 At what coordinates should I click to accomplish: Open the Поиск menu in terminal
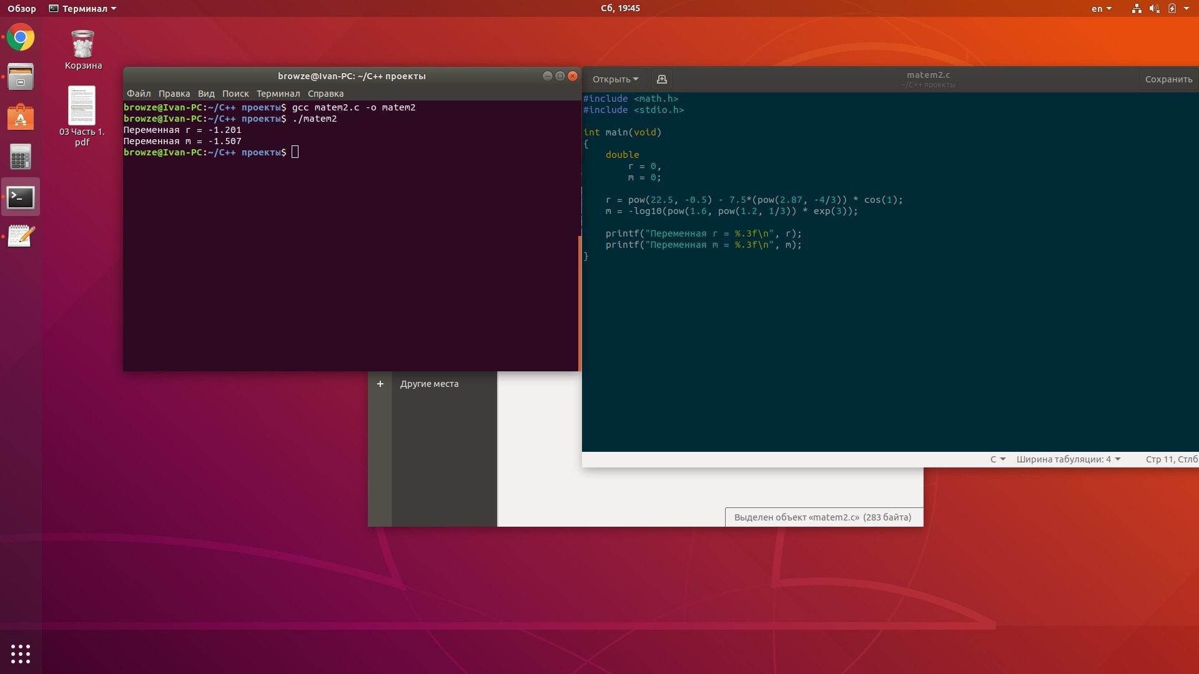pyautogui.click(x=235, y=94)
